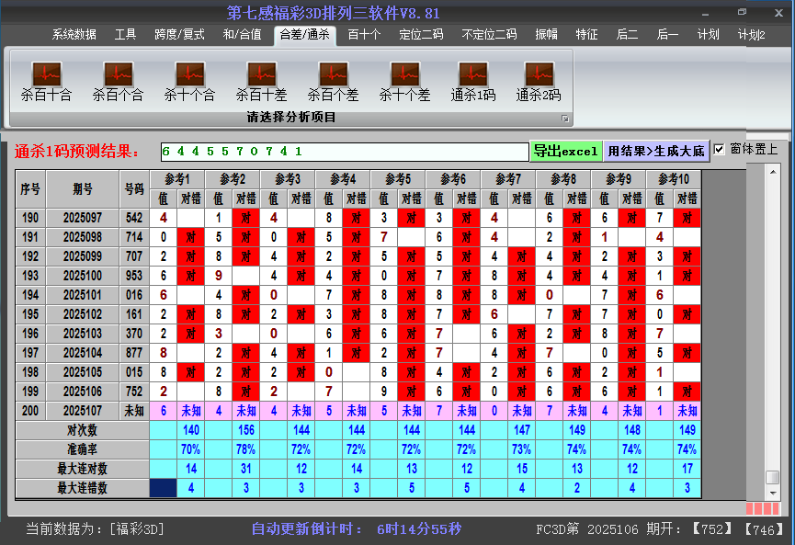Image resolution: width=795 pixels, height=545 pixels.
Task: Click the 当前数据为 [福彩3D] status text
Action: 95,529
